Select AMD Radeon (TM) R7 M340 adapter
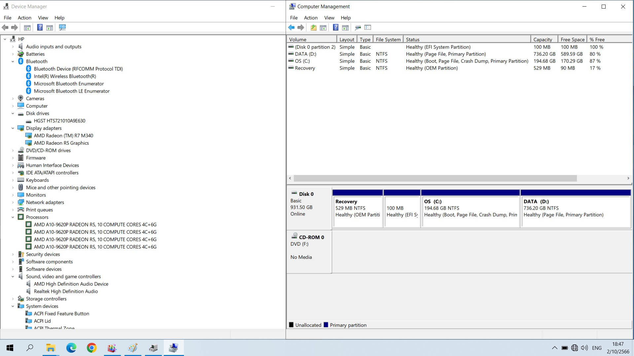The height and width of the screenshot is (356, 634). [63, 135]
